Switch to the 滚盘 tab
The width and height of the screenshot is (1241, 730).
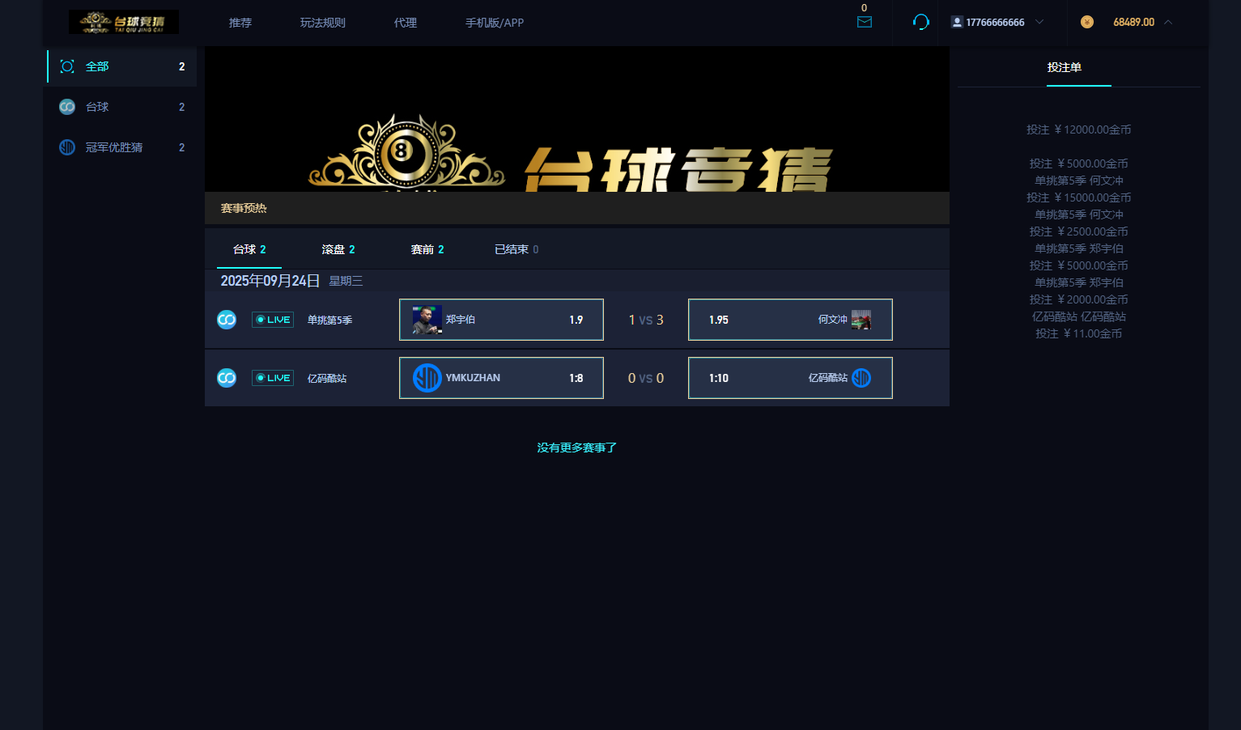coord(338,249)
